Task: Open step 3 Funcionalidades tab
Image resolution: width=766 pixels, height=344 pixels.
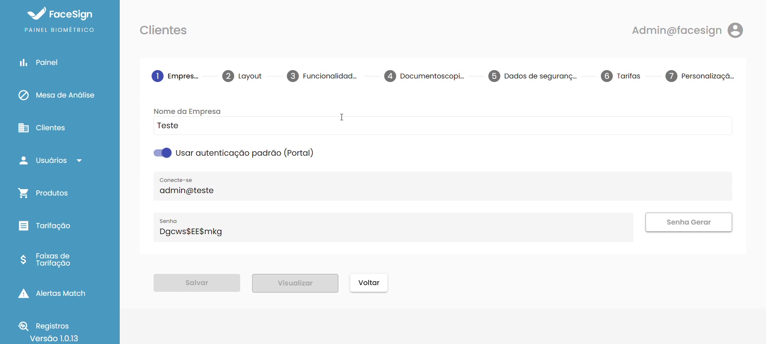Action: (x=322, y=76)
